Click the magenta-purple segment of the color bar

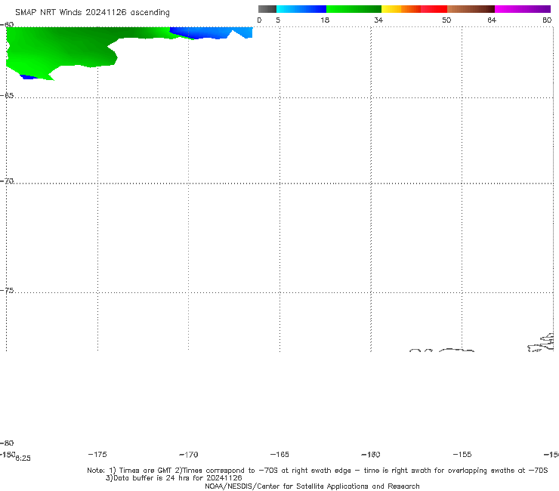pos(523,9)
